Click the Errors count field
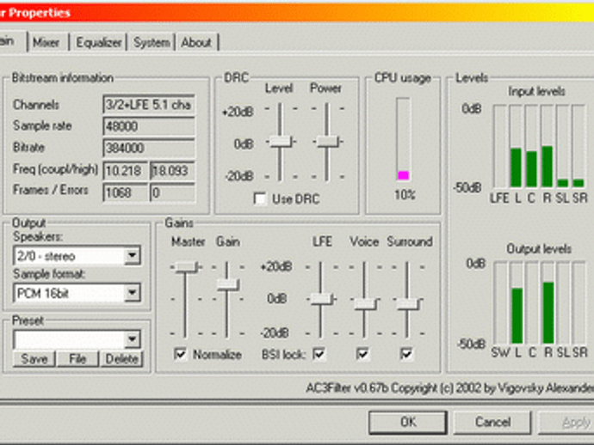 [173, 192]
